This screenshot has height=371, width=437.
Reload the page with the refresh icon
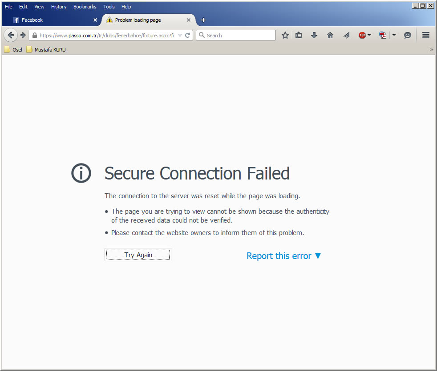point(187,36)
